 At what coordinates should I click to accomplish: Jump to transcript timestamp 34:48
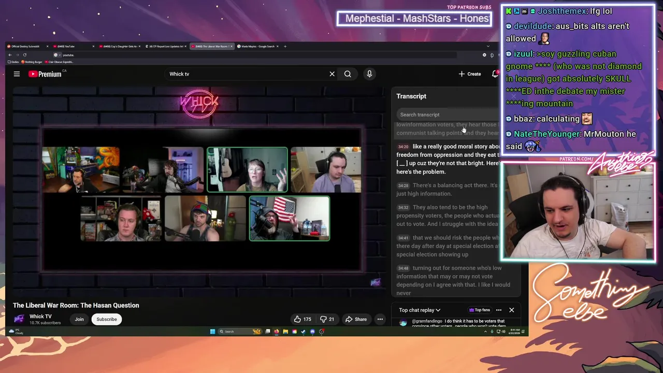tap(403, 268)
